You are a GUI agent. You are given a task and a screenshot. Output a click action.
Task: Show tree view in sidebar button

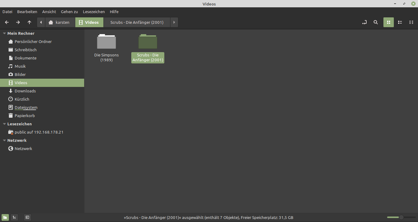coord(14,217)
